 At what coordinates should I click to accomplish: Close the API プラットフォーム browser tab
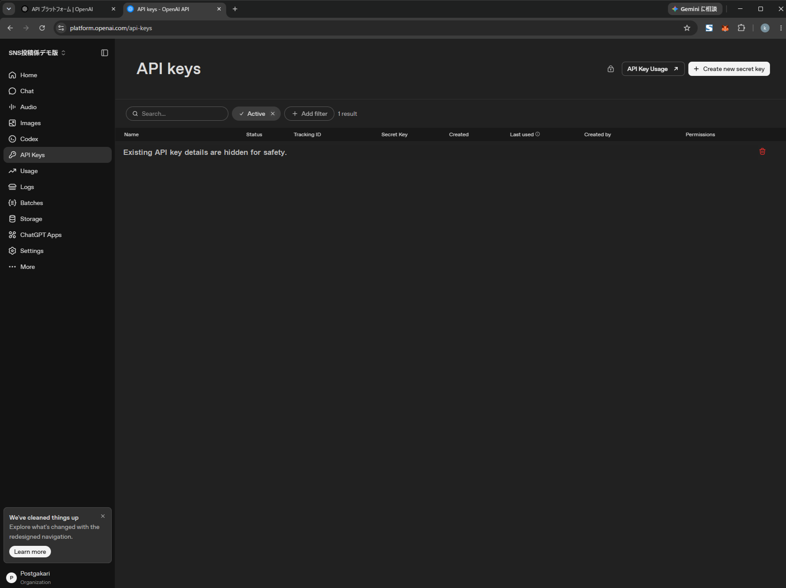[x=113, y=9]
